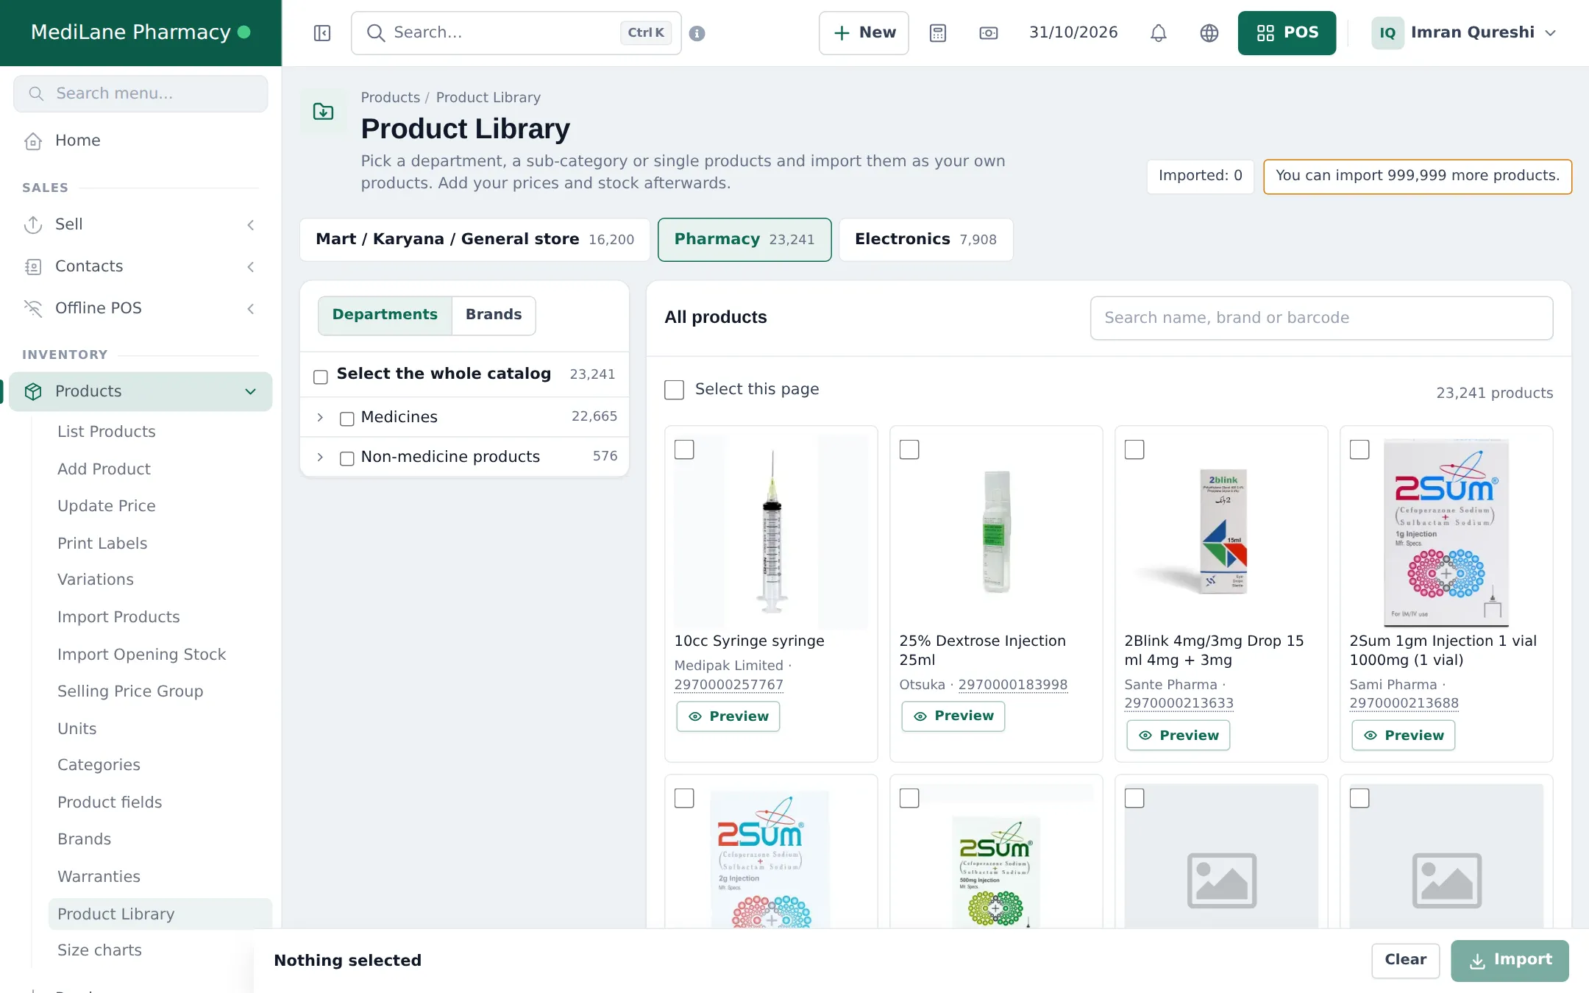Open the POS button
This screenshot has height=993, width=1589.
pyautogui.click(x=1287, y=33)
